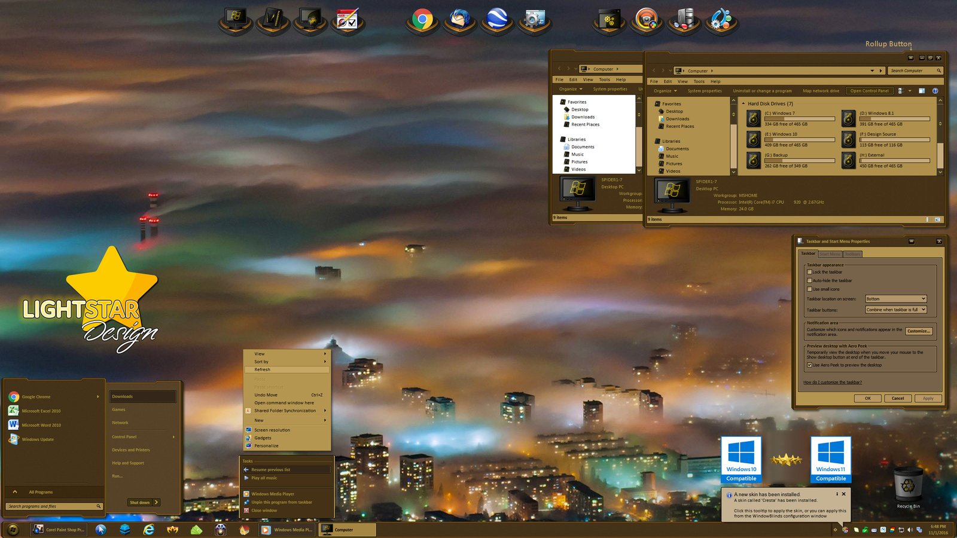The image size is (957, 538).
Task: Open the camera lens dock icon
Action: point(647,20)
